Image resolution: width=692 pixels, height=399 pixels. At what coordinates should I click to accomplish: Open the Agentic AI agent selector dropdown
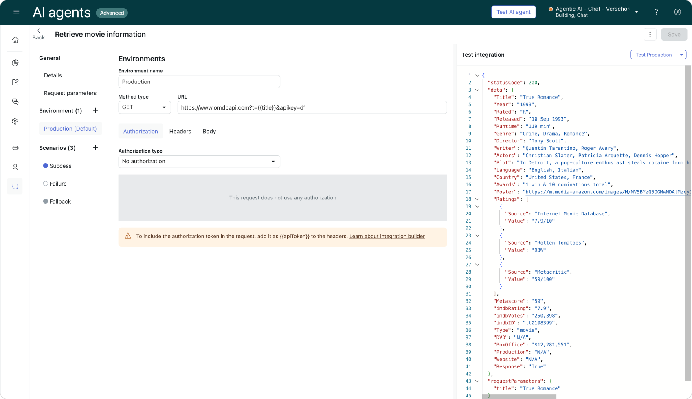(x=594, y=12)
